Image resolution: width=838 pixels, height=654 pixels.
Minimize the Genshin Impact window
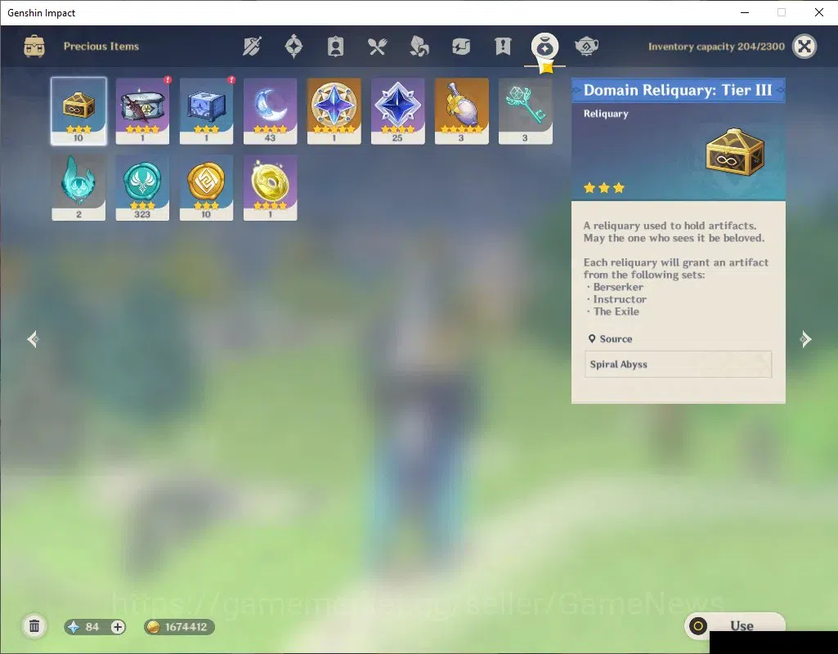745,12
